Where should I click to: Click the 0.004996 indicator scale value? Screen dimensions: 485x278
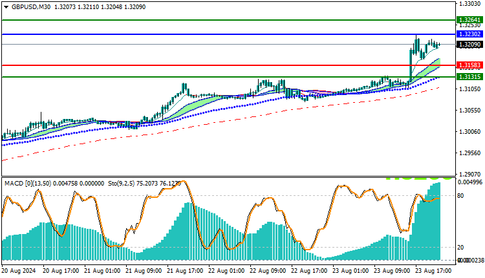(470, 182)
